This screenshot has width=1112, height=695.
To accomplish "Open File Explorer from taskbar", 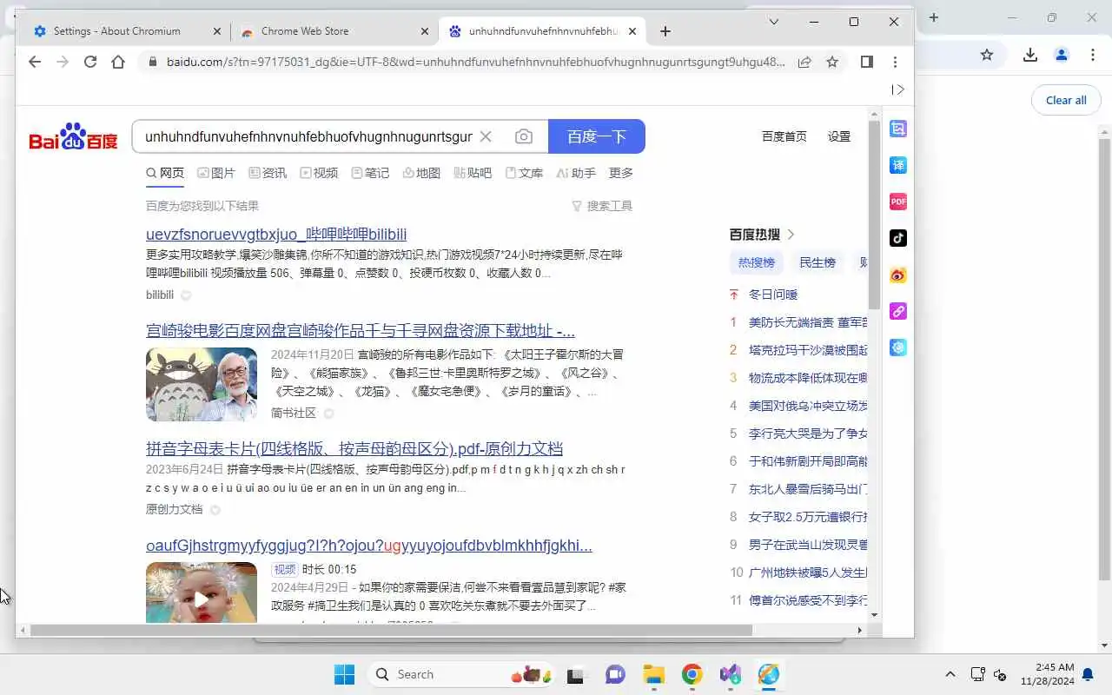I will click(653, 674).
